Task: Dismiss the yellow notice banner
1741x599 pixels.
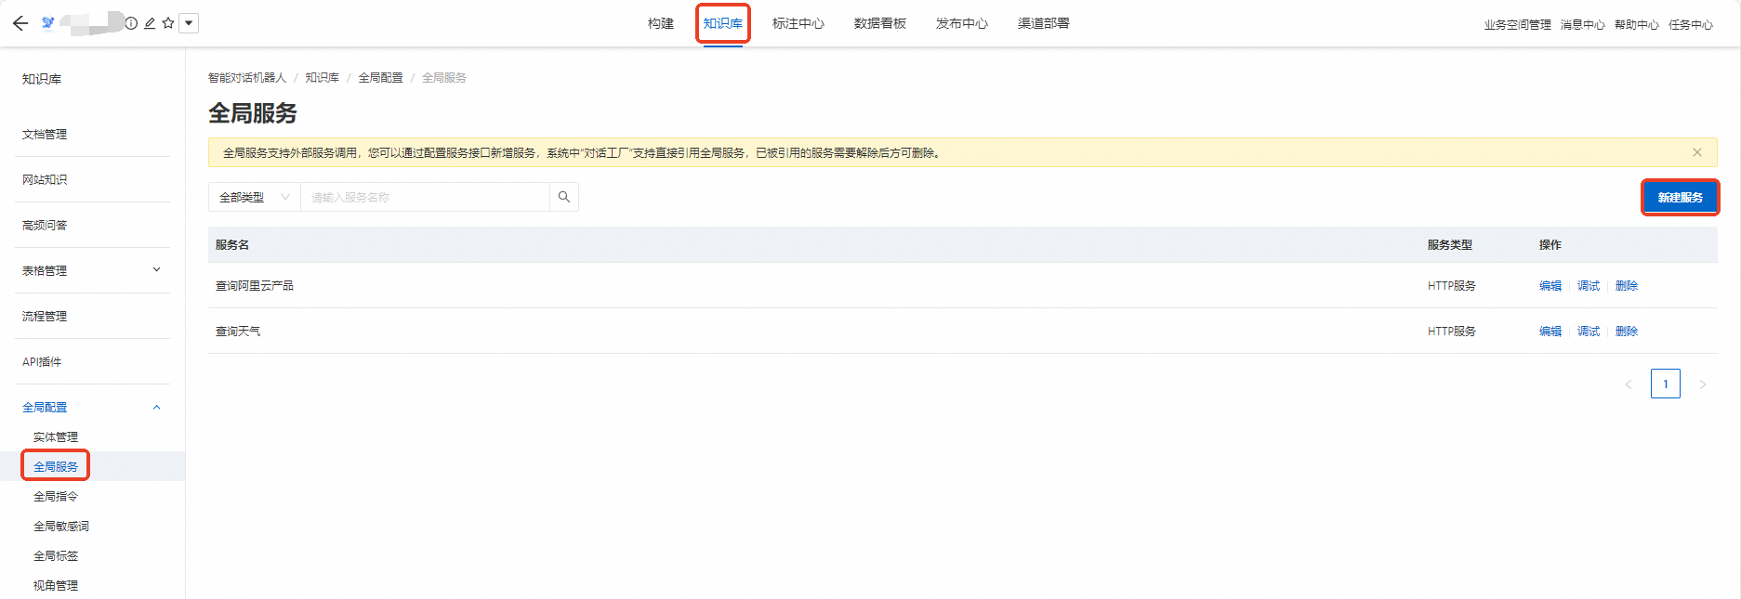Action: pos(1697,152)
